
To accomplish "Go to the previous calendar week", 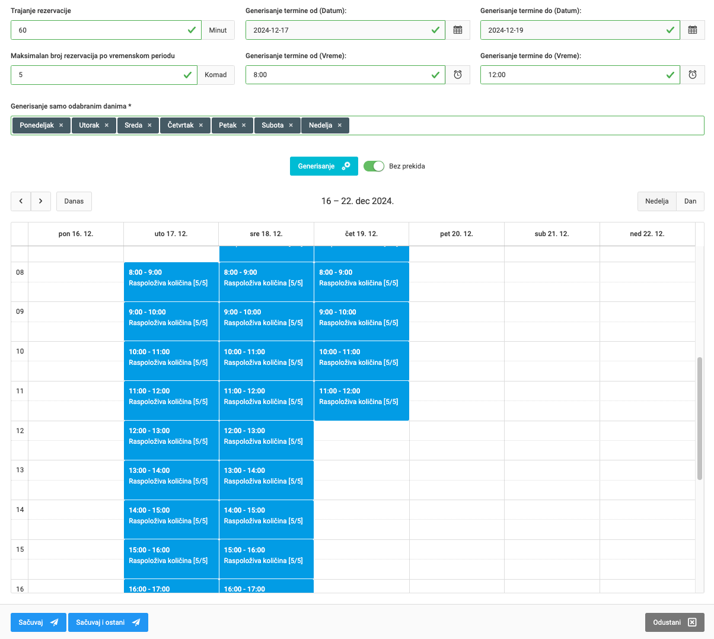I will 21,201.
